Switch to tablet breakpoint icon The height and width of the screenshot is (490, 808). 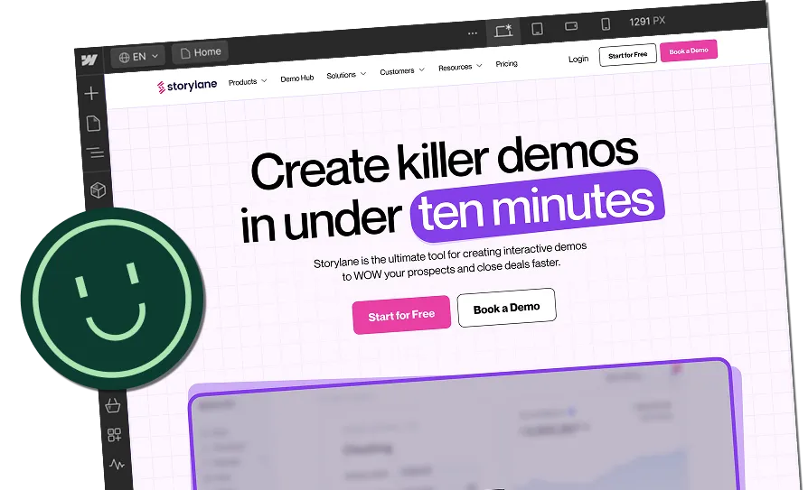pos(537,28)
